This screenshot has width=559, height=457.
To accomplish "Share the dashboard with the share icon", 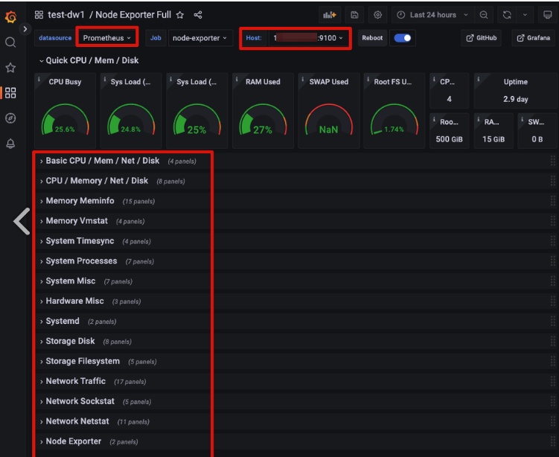I will [198, 15].
